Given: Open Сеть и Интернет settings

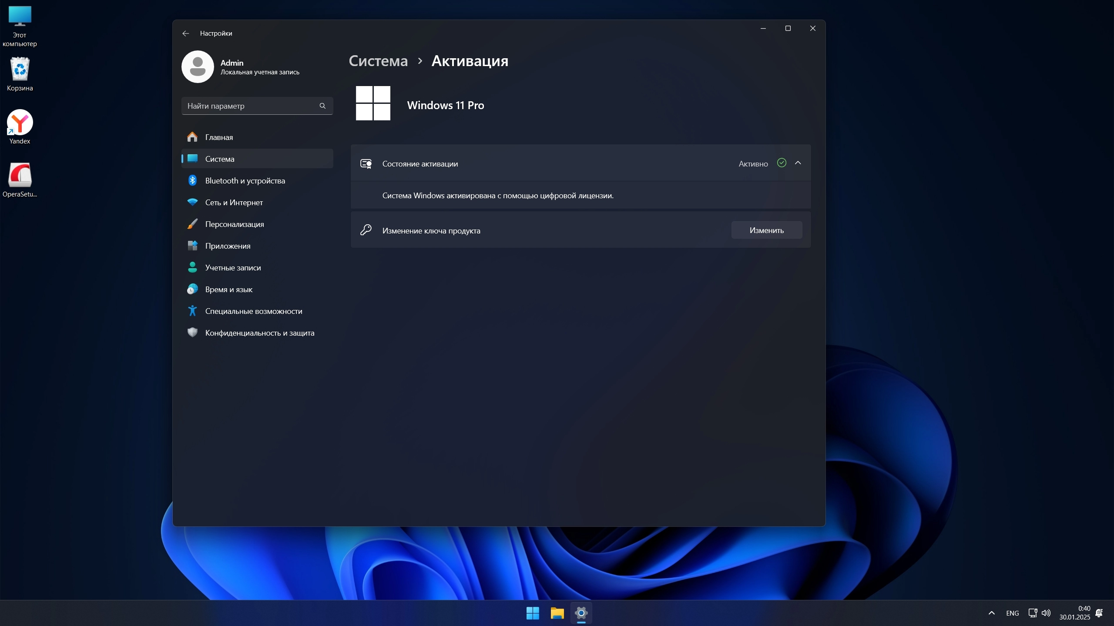Looking at the screenshot, I should pyautogui.click(x=234, y=203).
